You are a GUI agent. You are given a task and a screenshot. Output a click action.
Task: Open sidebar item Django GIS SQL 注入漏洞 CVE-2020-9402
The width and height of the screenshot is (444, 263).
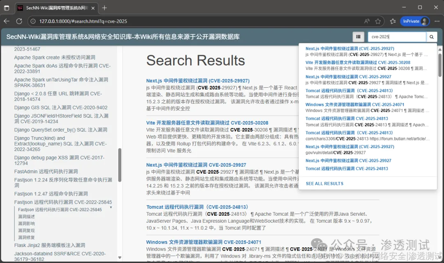pyautogui.click(x=61, y=107)
